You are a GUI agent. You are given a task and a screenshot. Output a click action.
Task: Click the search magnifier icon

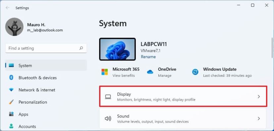[x=81, y=48]
